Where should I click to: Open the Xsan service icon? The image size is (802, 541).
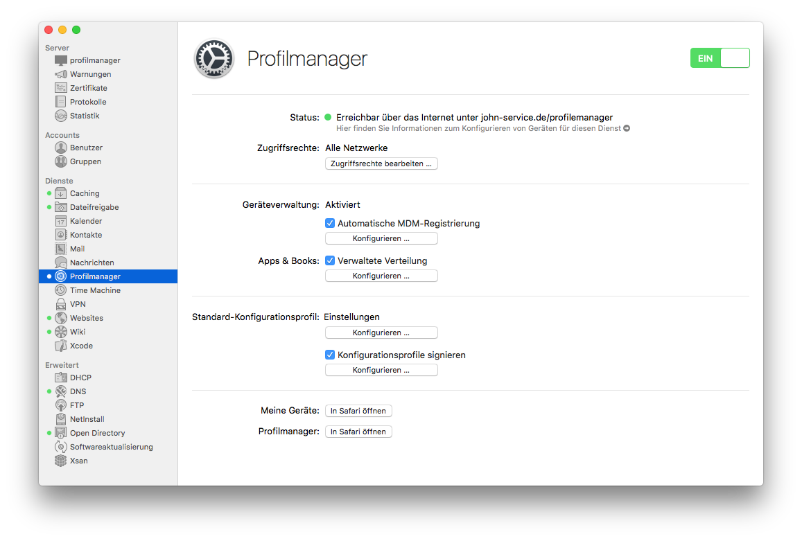61,461
